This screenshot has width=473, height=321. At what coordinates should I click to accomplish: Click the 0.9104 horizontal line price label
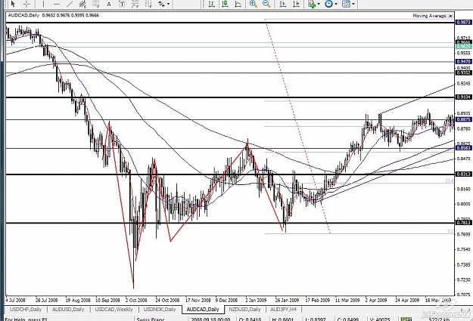point(464,97)
